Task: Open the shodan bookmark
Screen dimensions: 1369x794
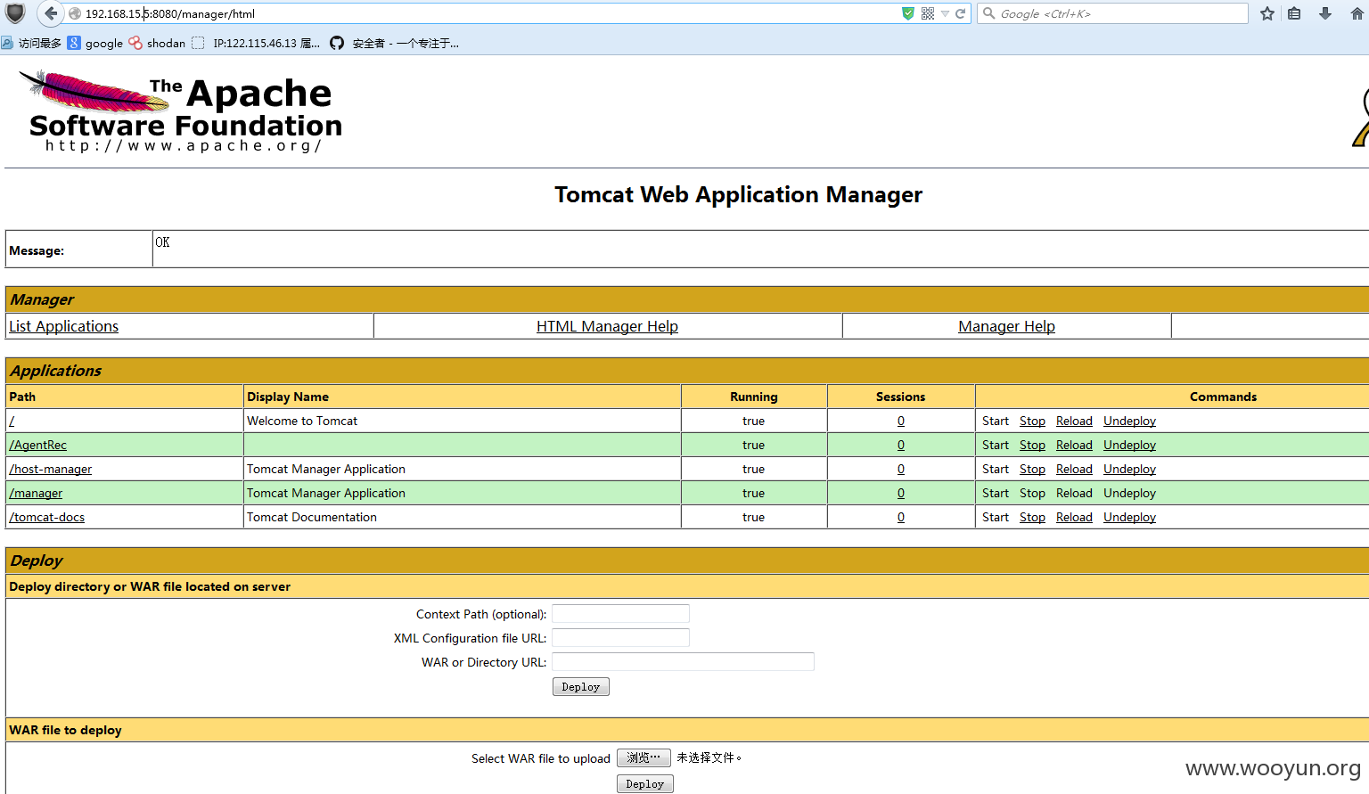Action: click(x=157, y=43)
